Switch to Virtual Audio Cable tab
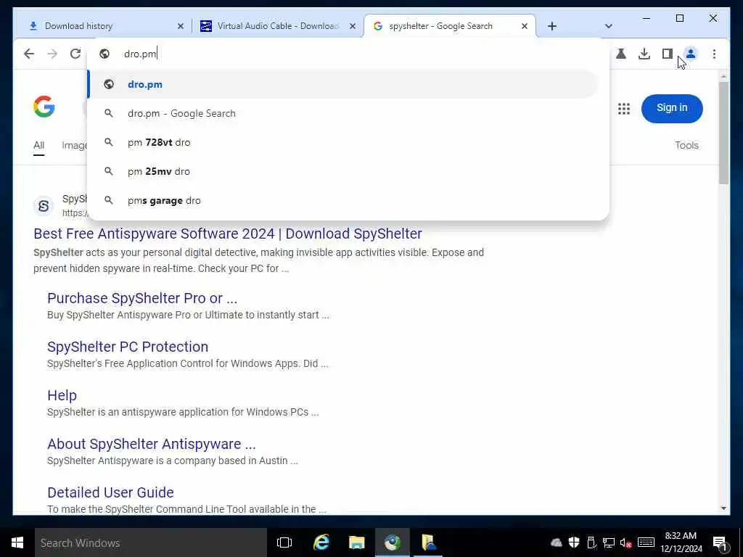This screenshot has width=743, height=557. (278, 26)
